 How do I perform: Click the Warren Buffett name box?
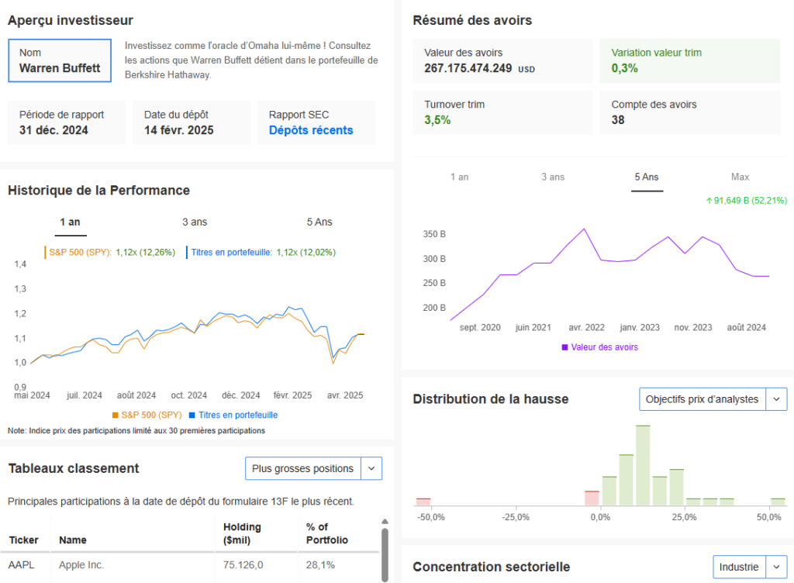click(60, 61)
